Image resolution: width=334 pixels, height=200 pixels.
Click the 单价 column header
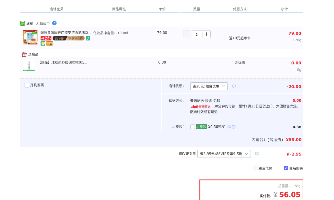(162, 9)
